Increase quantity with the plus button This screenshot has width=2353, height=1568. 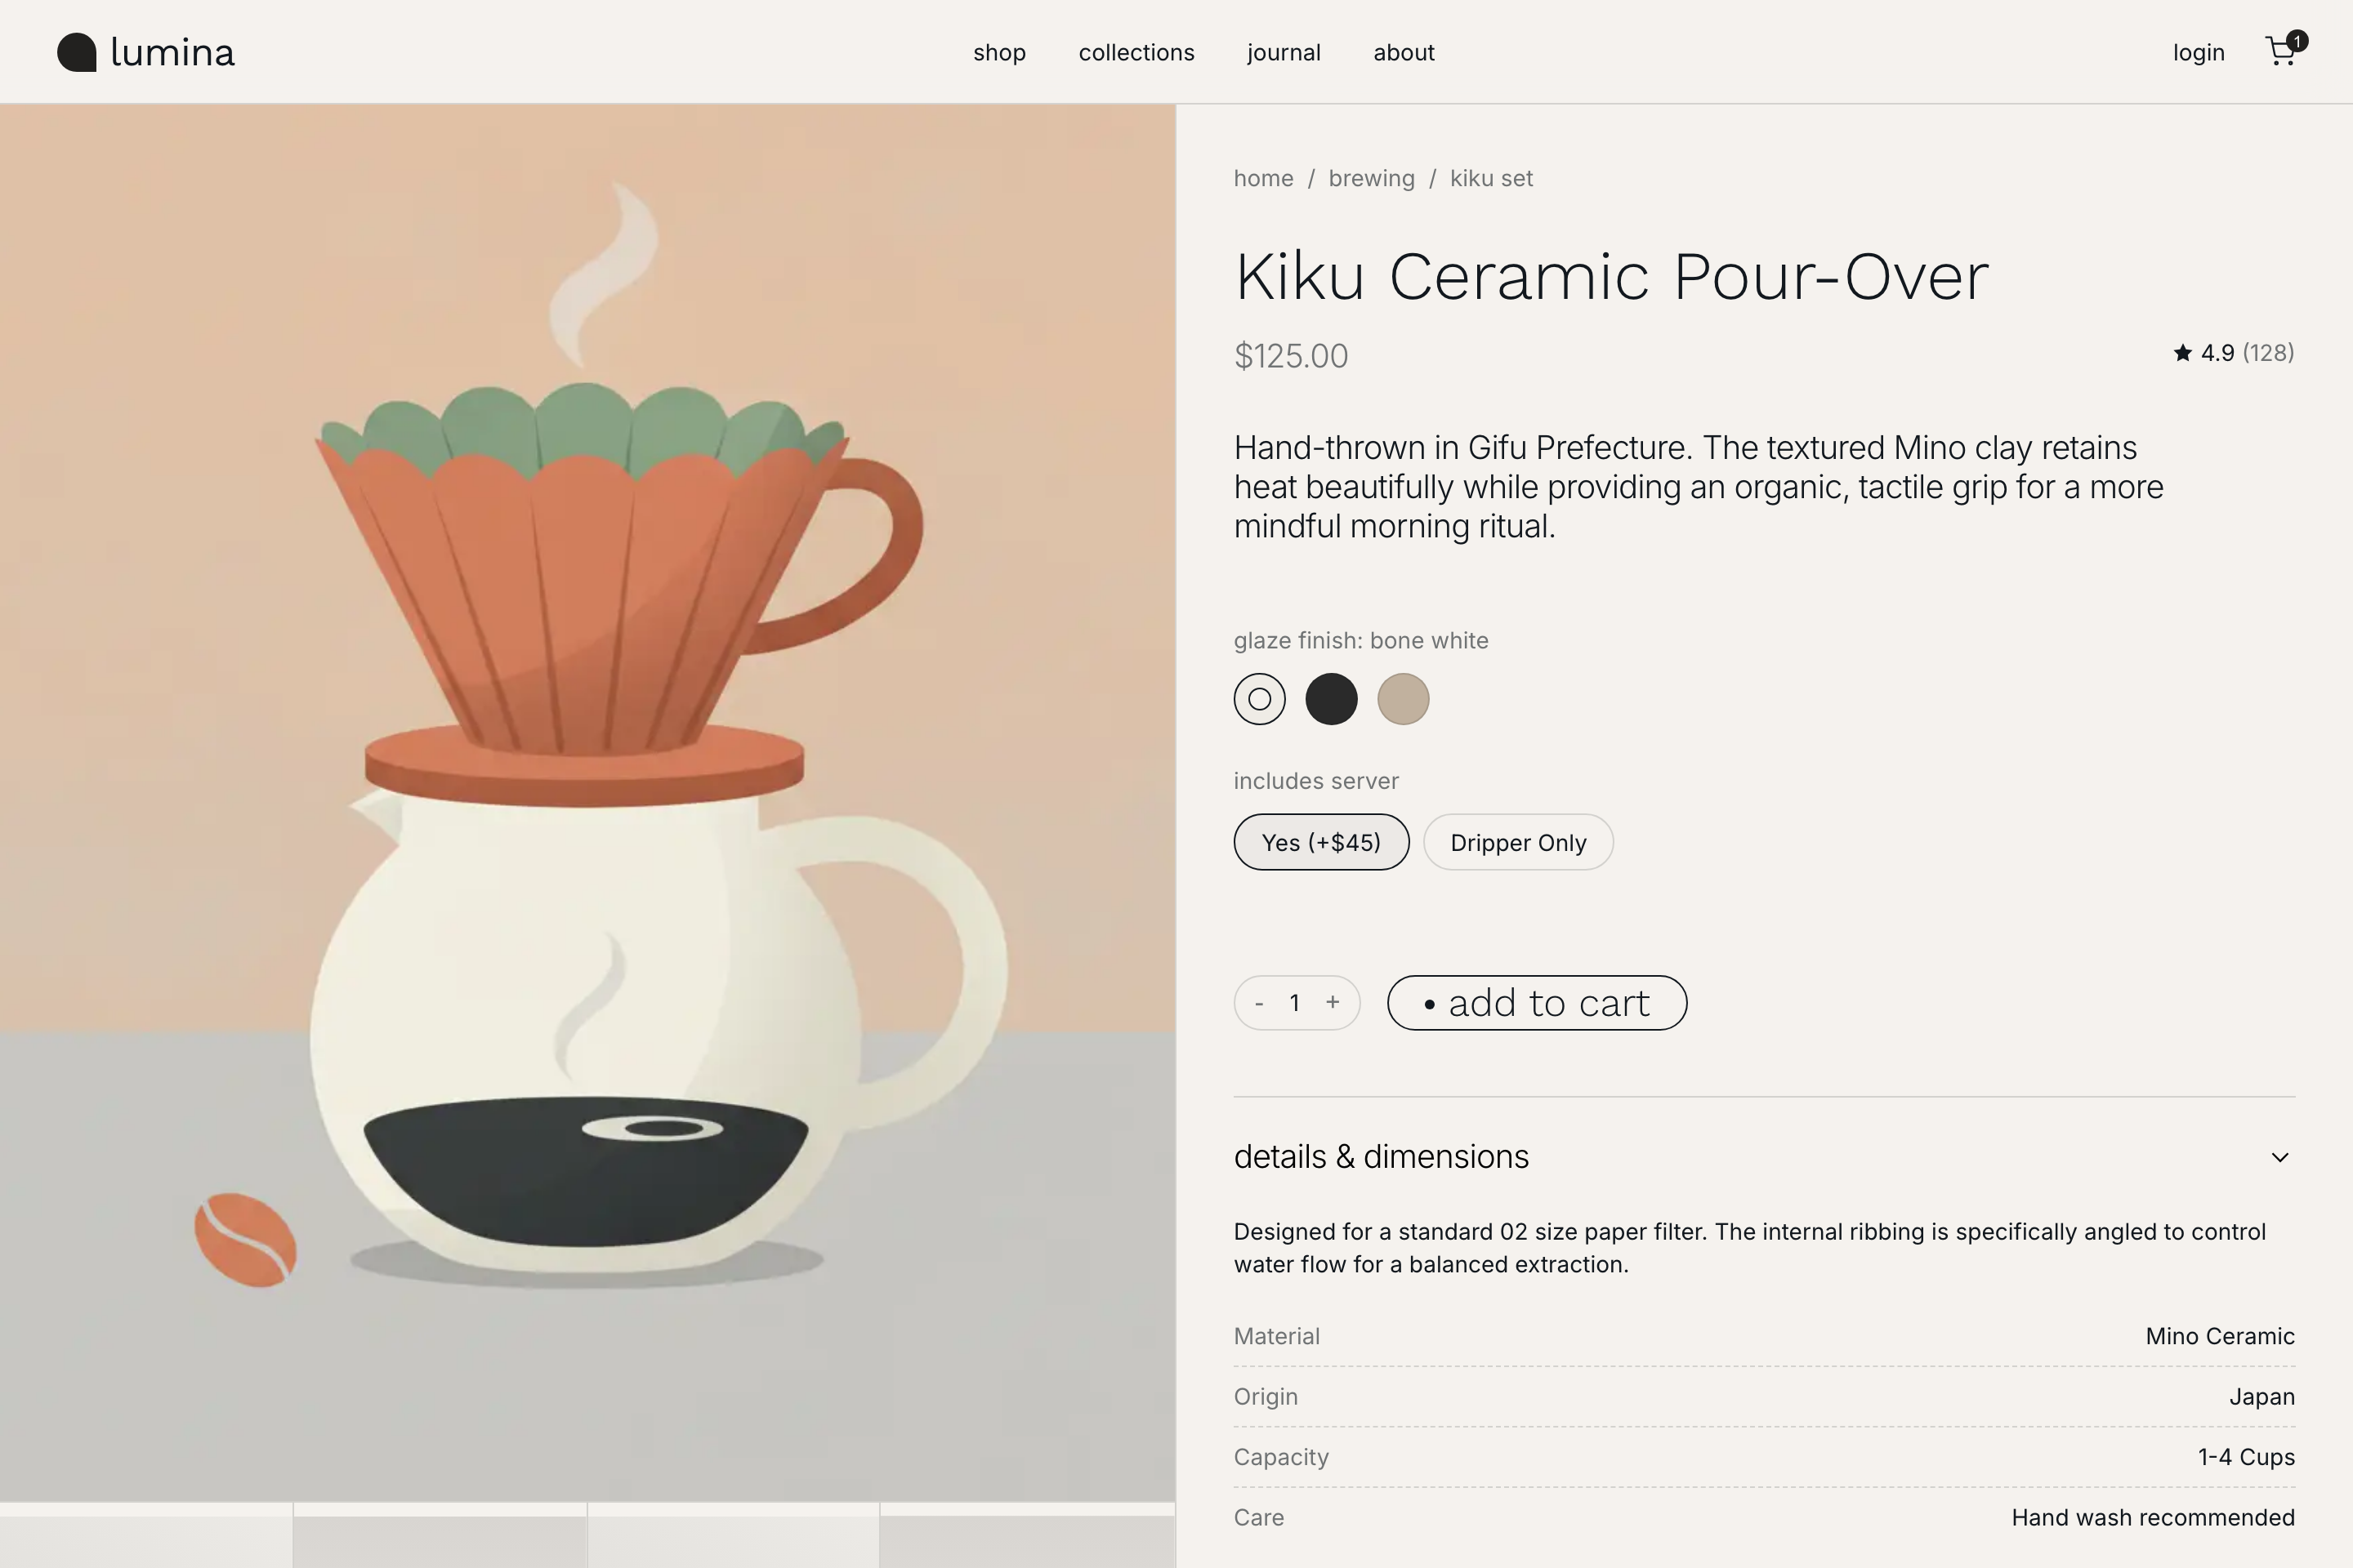point(1333,1002)
